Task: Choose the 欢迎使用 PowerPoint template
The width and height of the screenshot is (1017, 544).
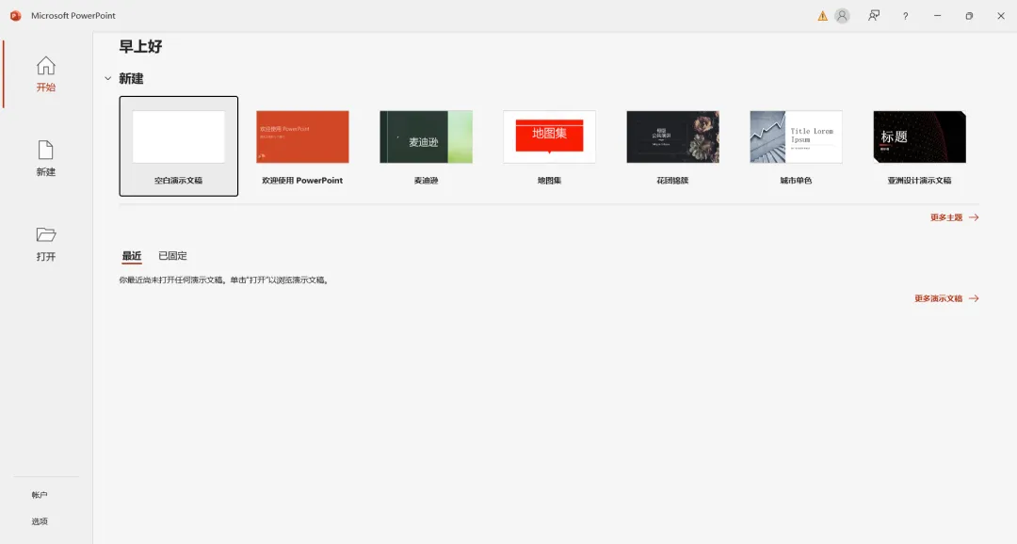Action: click(302, 136)
